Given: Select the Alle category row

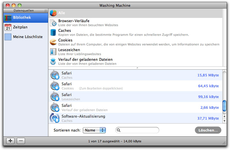Looking at the screenshot, I should pos(135,13).
